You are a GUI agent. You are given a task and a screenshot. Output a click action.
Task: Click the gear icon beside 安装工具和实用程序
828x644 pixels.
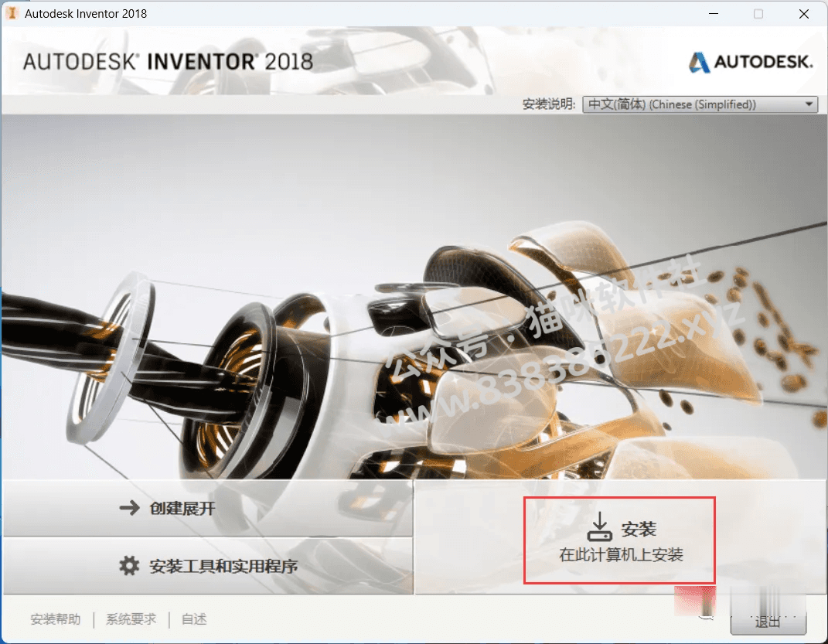pos(129,565)
